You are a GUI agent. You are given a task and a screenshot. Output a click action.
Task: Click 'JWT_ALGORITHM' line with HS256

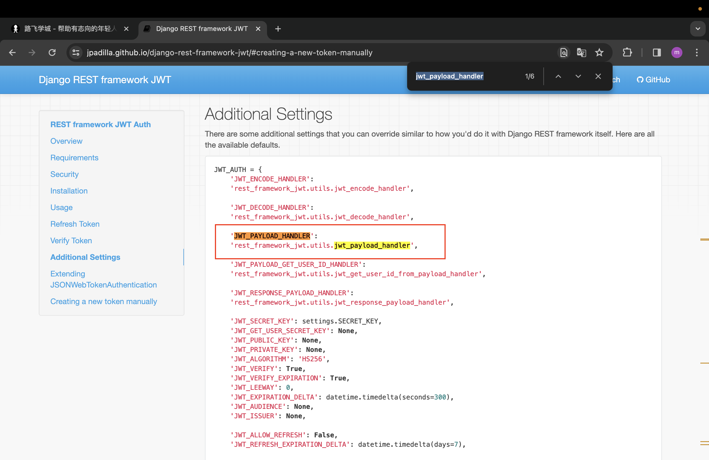coord(280,359)
